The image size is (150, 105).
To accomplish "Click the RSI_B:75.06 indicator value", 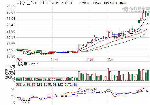I will (46, 85).
